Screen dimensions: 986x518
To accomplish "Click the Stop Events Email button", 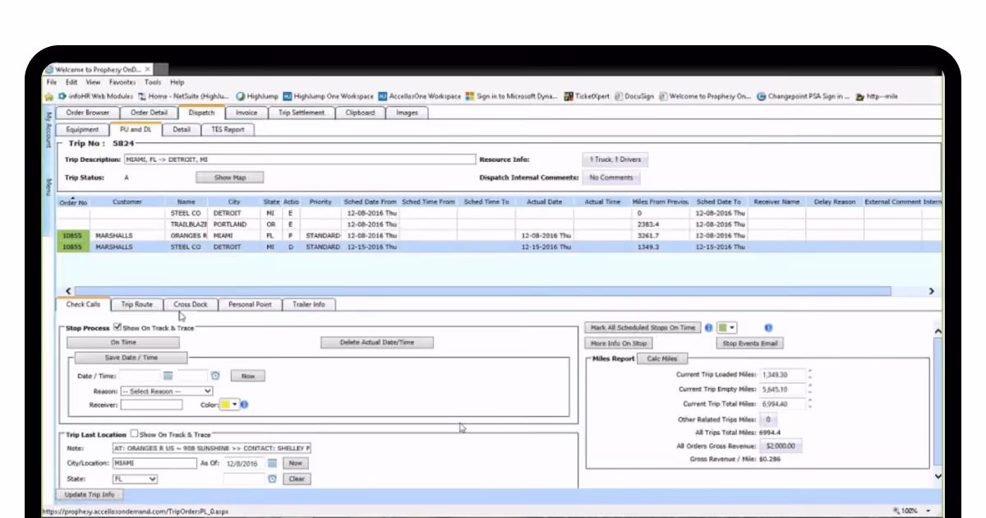I will [751, 343].
